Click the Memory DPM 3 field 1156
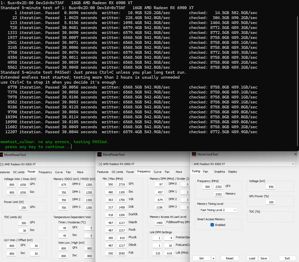Image resolution: width=299 pixels, height=262 pixels. [x=159, y=207]
